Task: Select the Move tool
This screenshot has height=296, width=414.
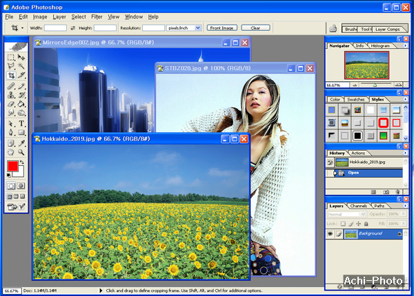Action: 21,57
